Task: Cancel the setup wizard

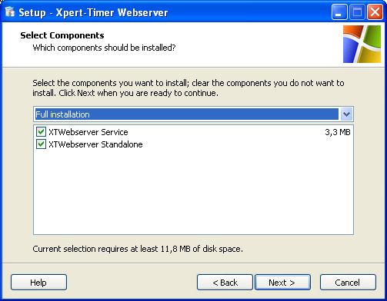Action: 348,283
